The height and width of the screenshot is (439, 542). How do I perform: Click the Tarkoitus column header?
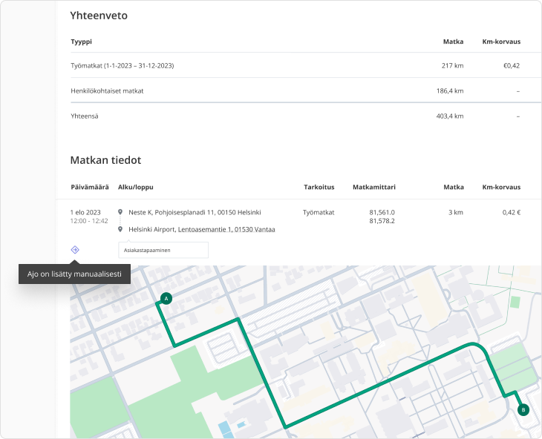(x=319, y=188)
